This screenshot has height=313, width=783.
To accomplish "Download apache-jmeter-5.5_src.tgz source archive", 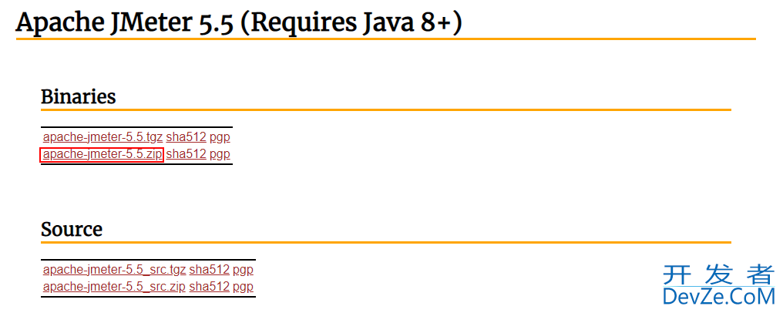I will pyautogui.click(x=114, y=270).
